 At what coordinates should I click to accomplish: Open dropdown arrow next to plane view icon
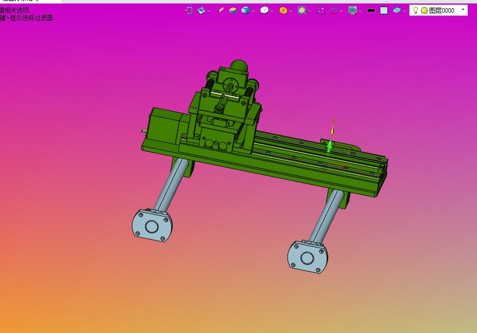209,11
